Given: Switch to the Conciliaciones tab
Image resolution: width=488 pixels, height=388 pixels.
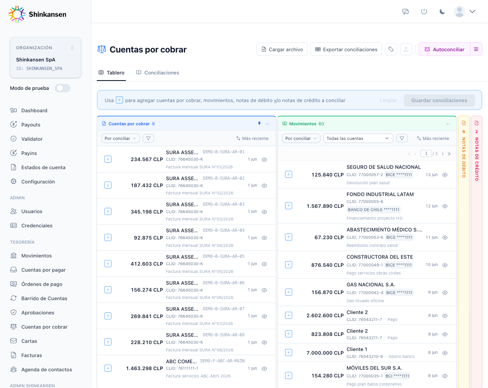Looking at the screenshot, I should [157, 73].
